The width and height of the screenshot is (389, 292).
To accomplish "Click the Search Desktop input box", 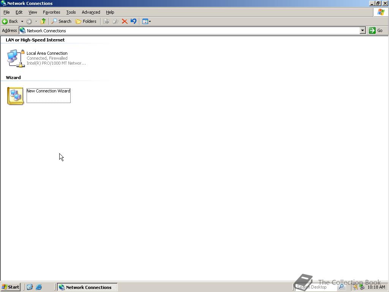I will [x=316, y=287].
